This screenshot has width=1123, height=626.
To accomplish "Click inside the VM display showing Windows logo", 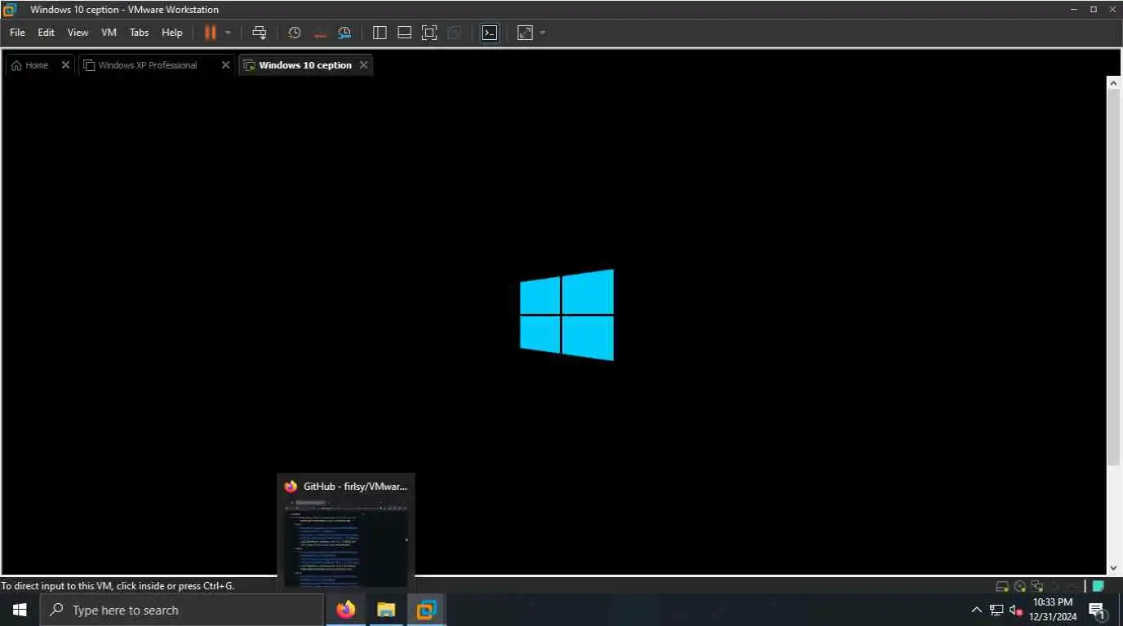I will point(553,324).
